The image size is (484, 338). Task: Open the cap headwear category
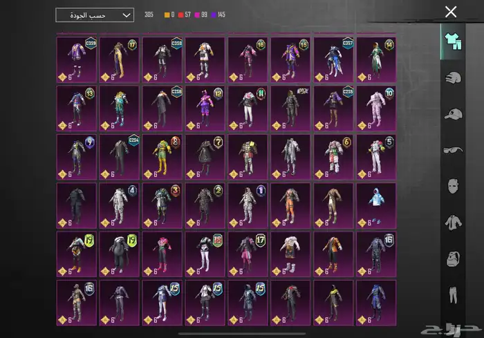click(x=452, y=114)
